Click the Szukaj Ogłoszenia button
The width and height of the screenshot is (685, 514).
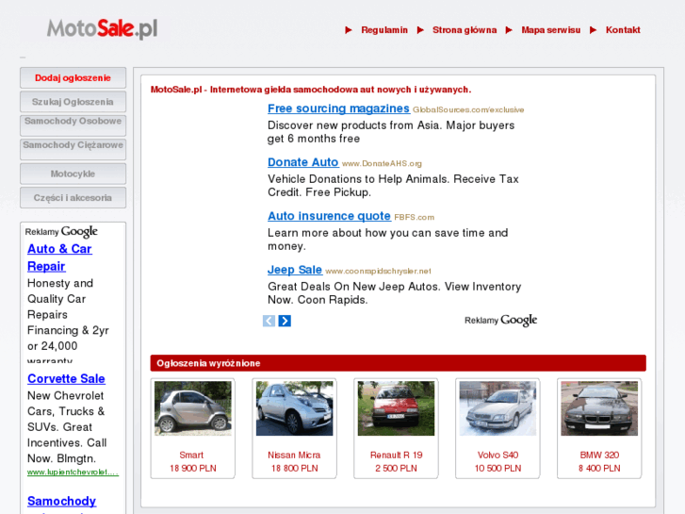pos(73,102)
